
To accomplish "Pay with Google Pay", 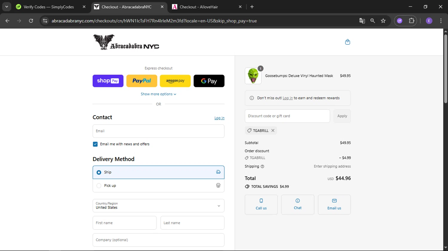I will pyautogui.click(x=209, y=81).
